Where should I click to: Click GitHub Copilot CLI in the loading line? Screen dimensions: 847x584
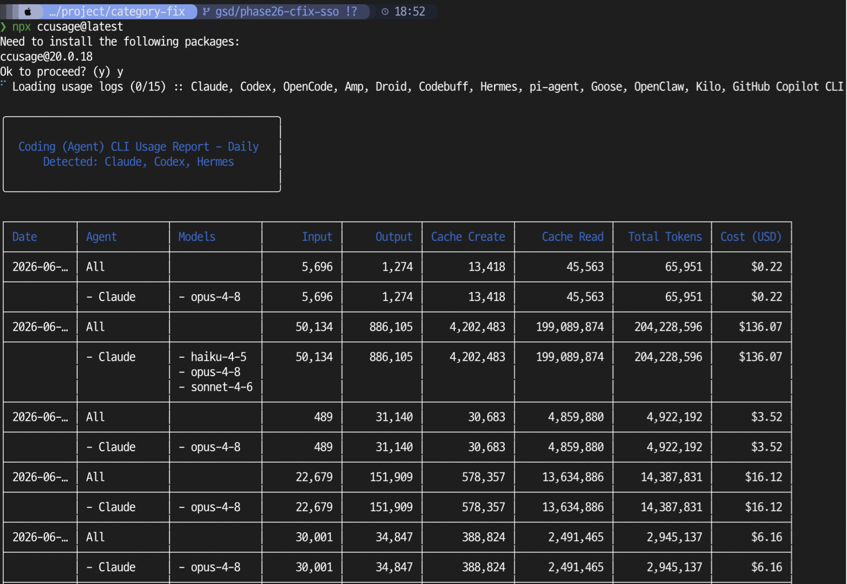coord(788,87)
